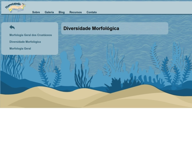Open the Contato page
Viewport: 192px width, 144px height.
(92, 12)
